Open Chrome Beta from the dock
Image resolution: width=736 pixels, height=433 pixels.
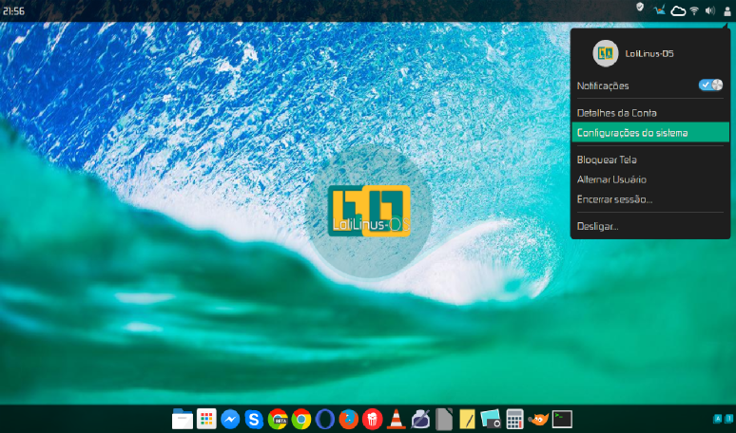pos(278,420)
